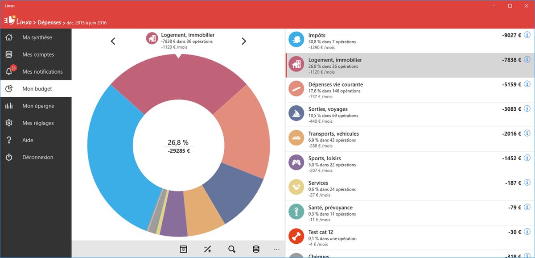Click the left chevron to show previous category
This screenshot has width=535, height=258.
coord(113,41)
